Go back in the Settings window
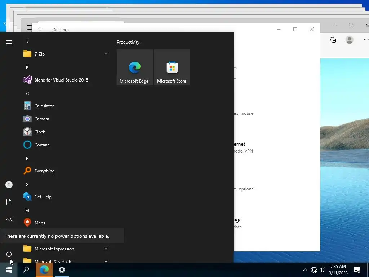The height and width of the screenshot is (277, 369). pos(40,29)
